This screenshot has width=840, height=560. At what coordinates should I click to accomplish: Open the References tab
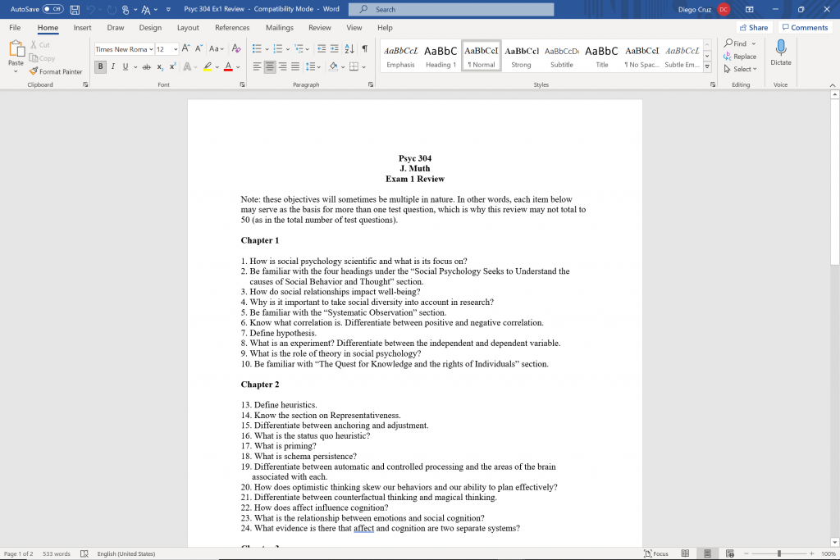tap(232, 27)
